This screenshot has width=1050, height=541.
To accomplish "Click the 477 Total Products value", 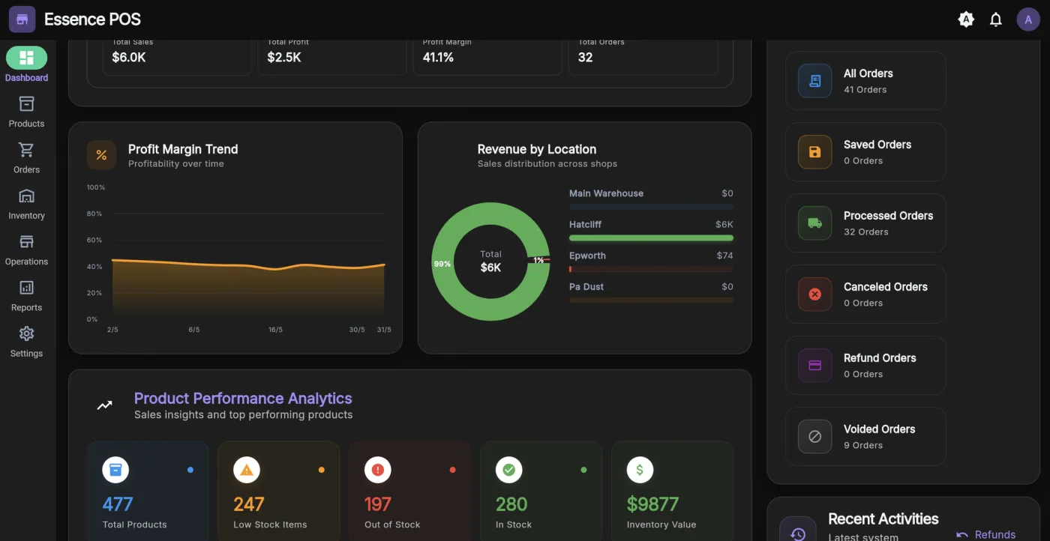I will 118,504.
